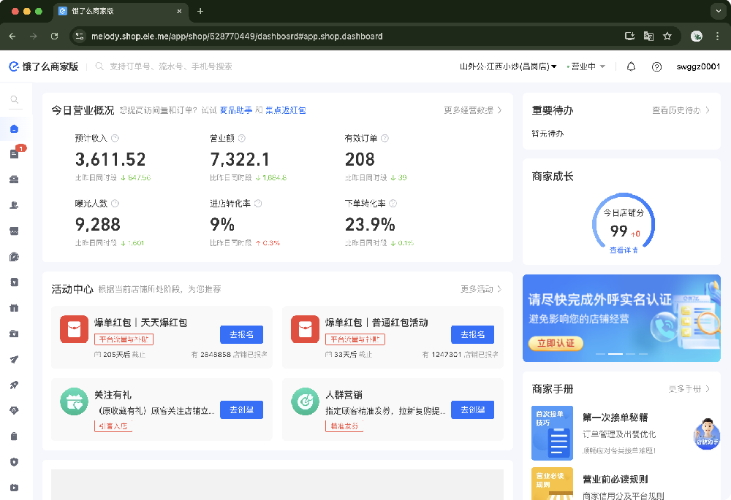Click the info icon beside 预计收入
Image resolution: width=731 pixels, height=500 pixels.
115,138
